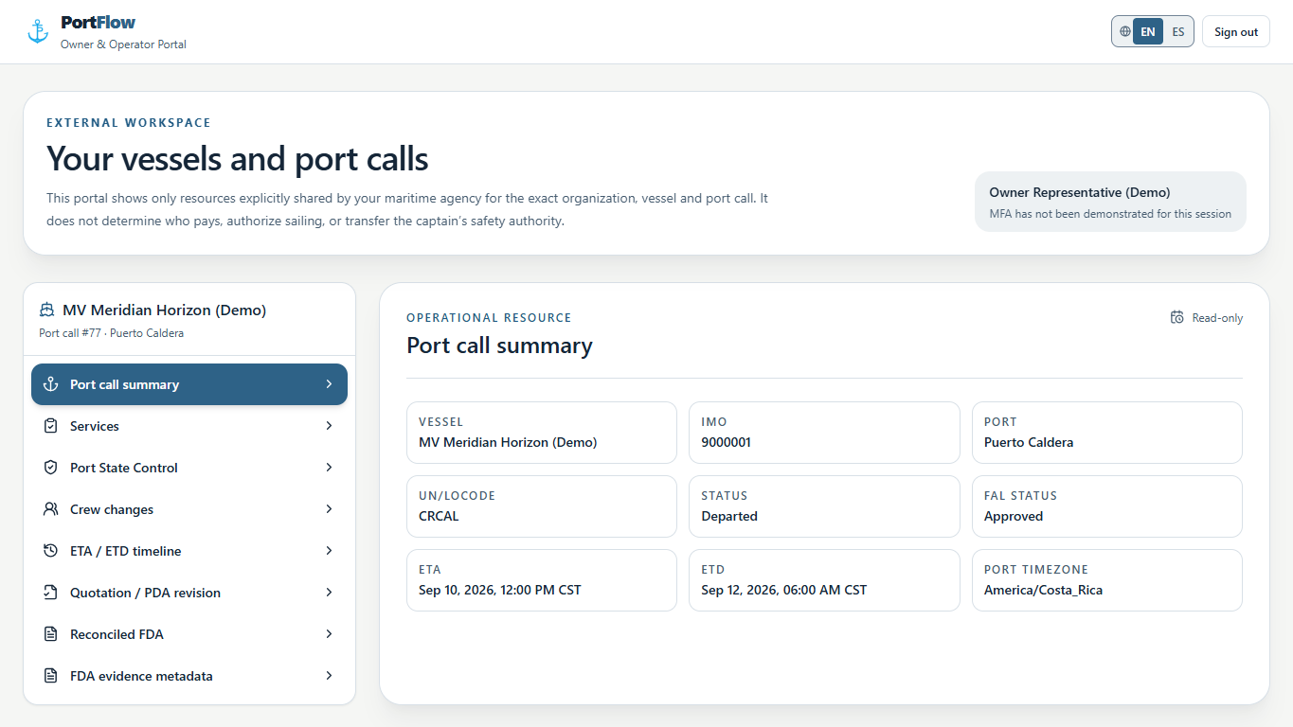The height and width of the screenshot is (727, 1293).
Task: Click the PORT value Puerto Caldera
Action: [x=1029, y=442]
